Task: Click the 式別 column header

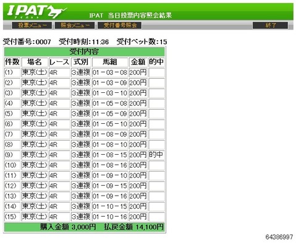Action: click(81, 62)
